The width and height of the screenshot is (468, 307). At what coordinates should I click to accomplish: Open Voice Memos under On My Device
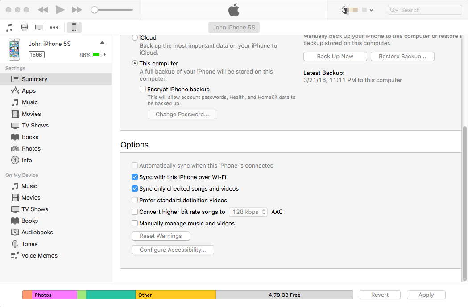point(56,256)
